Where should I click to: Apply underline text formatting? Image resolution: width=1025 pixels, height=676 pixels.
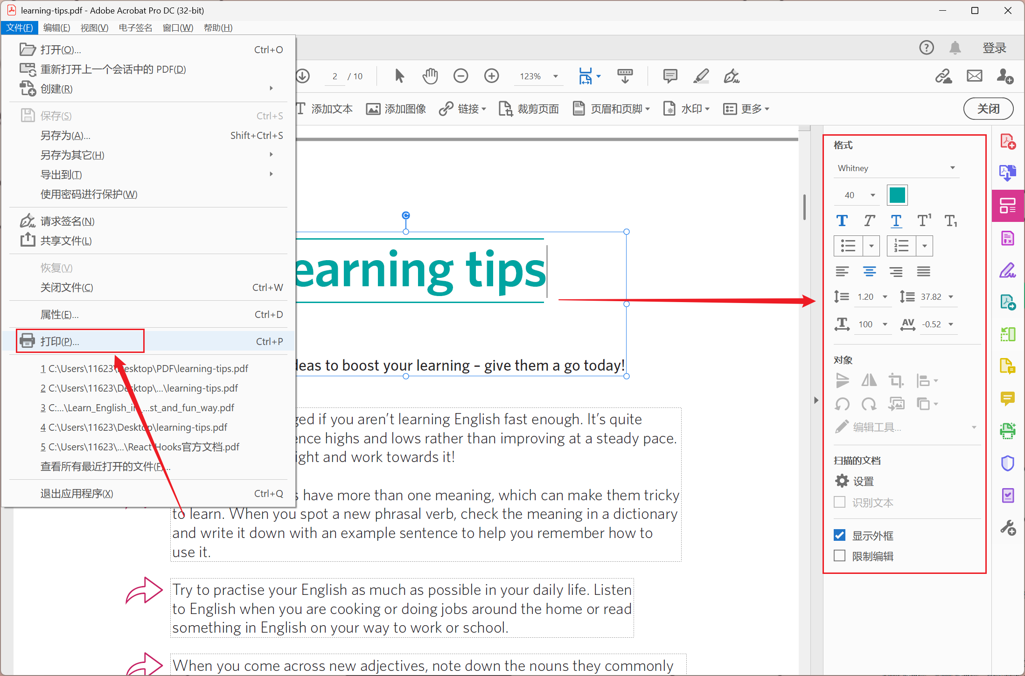tap(896, 221)
